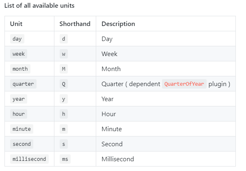Click the uppercase 'M' shorthand for month

[x=64, y=69]
